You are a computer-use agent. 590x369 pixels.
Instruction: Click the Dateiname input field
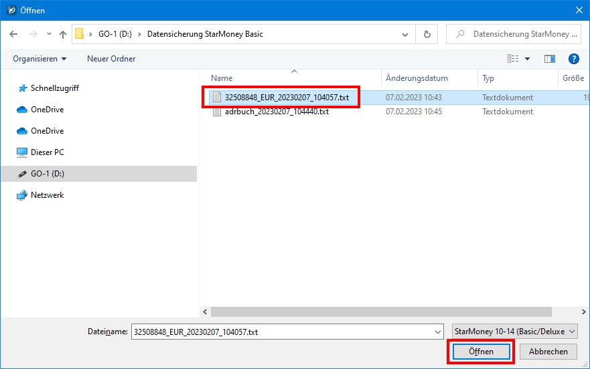click(x=281, y=332)
